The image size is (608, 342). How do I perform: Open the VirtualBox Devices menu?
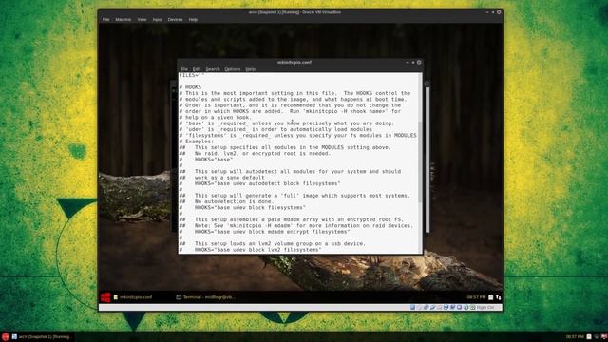[x=175, y=19]
